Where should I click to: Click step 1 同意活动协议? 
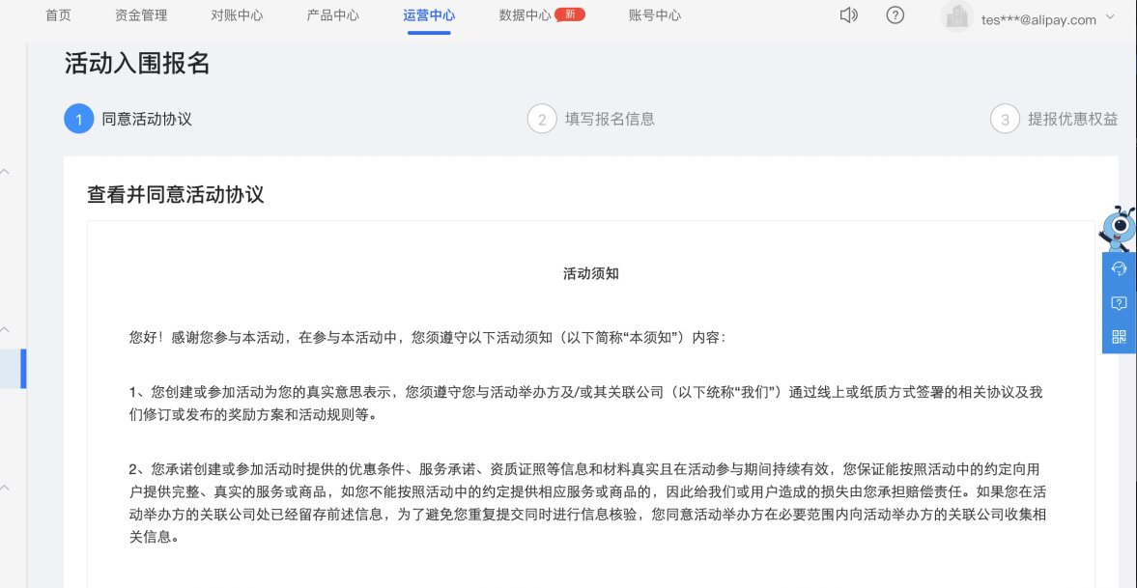128,119
